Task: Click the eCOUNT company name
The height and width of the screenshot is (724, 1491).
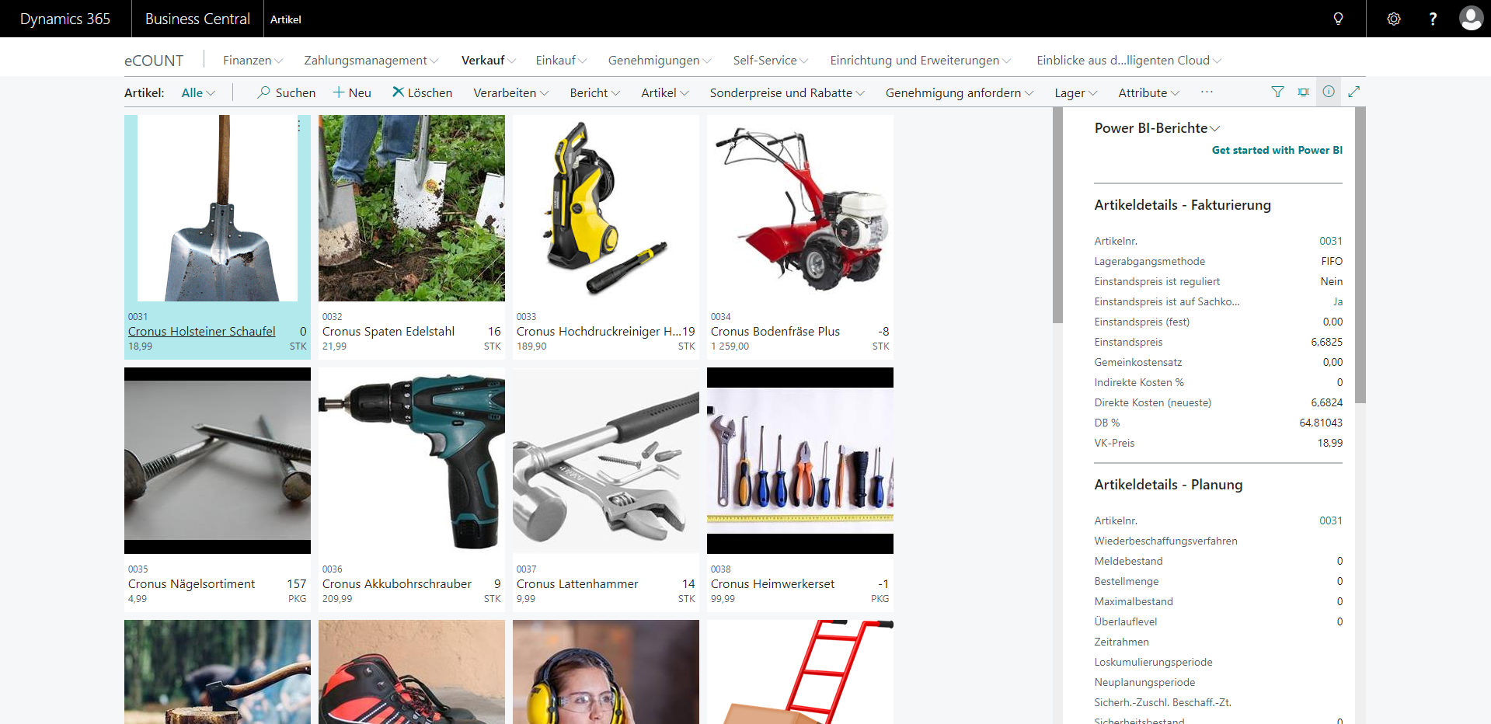Action: (x=154, y=61)
